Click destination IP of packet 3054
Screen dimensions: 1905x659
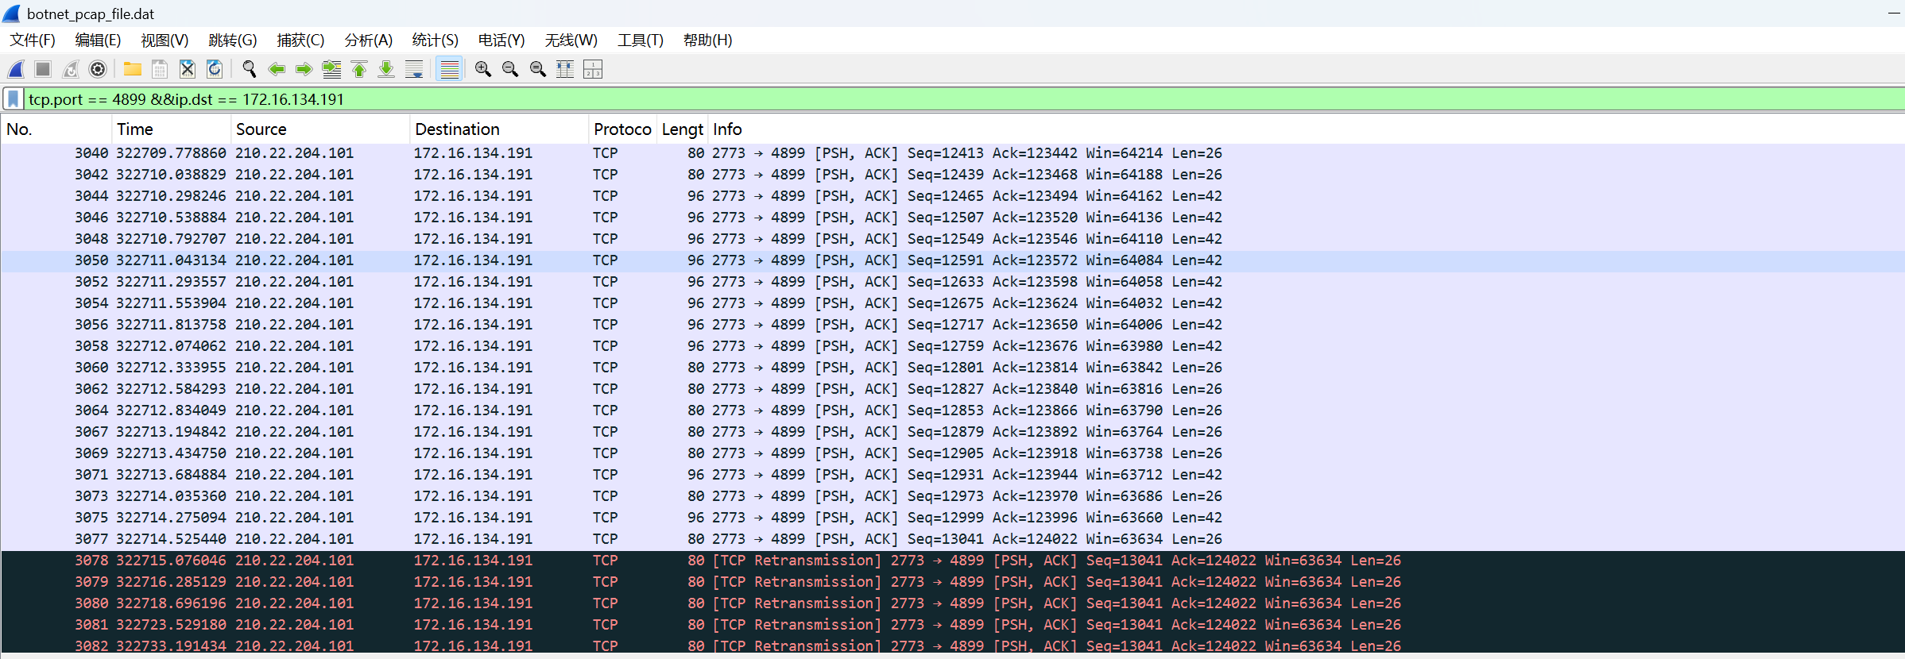(473, 303)
